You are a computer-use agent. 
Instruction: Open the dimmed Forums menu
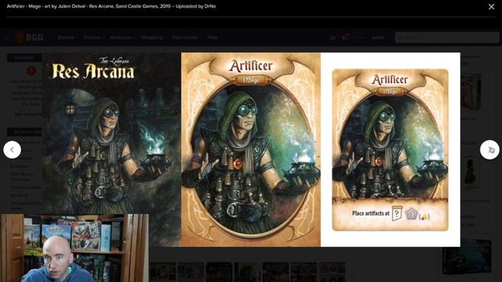[94, 38]
